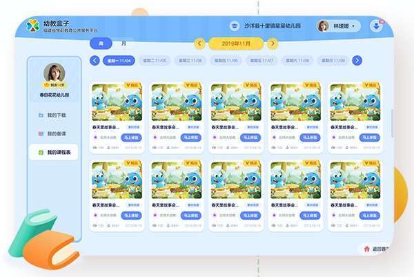This screenshot has width=414, height=277.
Task: Open the download icon with red badge
Action: 377,26
